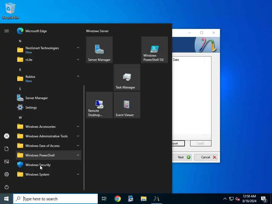Open Settings in the app list
This screenshot has height=204, width=272.
(49, 107)
